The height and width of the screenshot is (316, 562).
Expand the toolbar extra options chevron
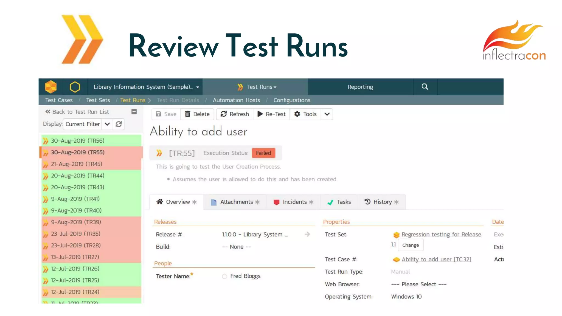[x=327, y=114]
